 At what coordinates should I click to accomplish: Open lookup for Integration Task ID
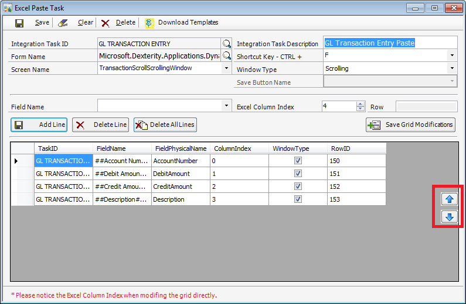click(226, 44)
